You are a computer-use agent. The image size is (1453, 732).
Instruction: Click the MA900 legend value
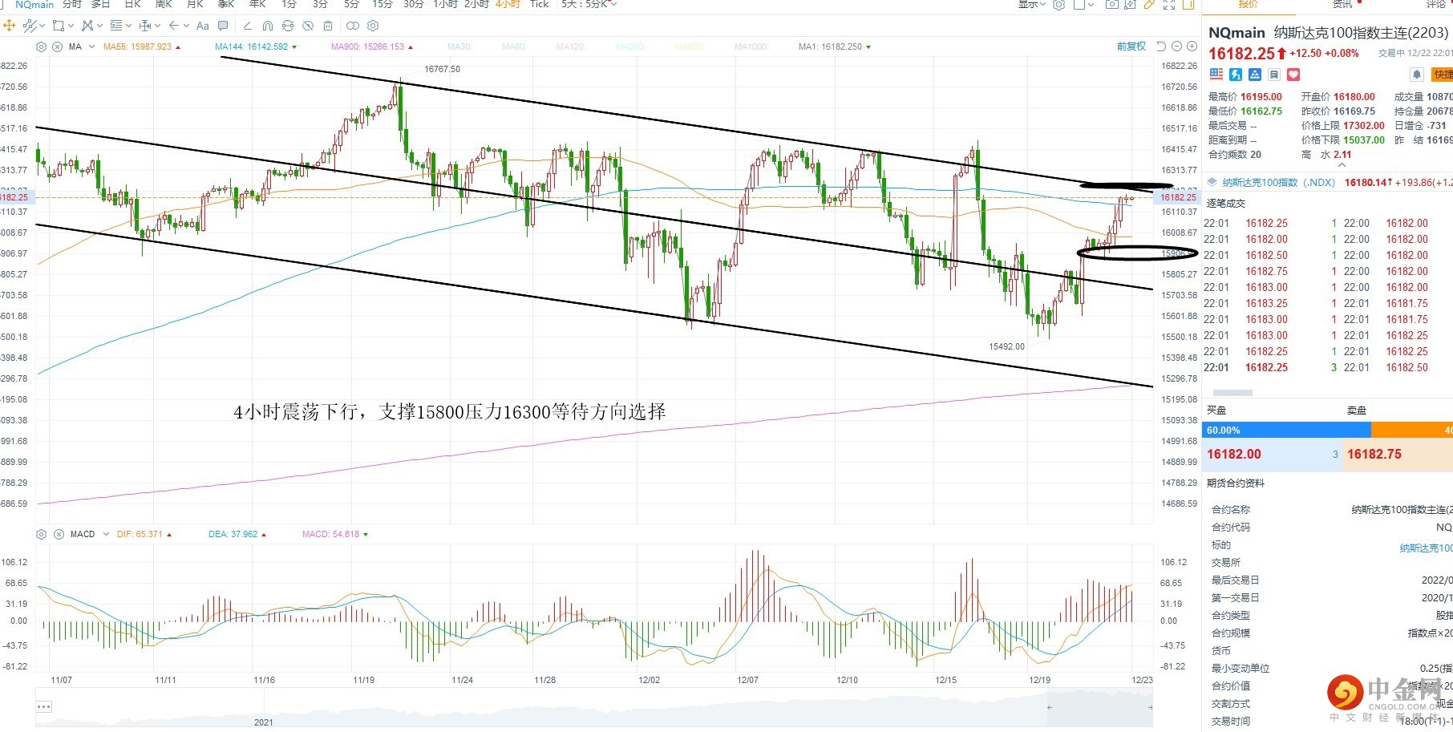(372, 47)
